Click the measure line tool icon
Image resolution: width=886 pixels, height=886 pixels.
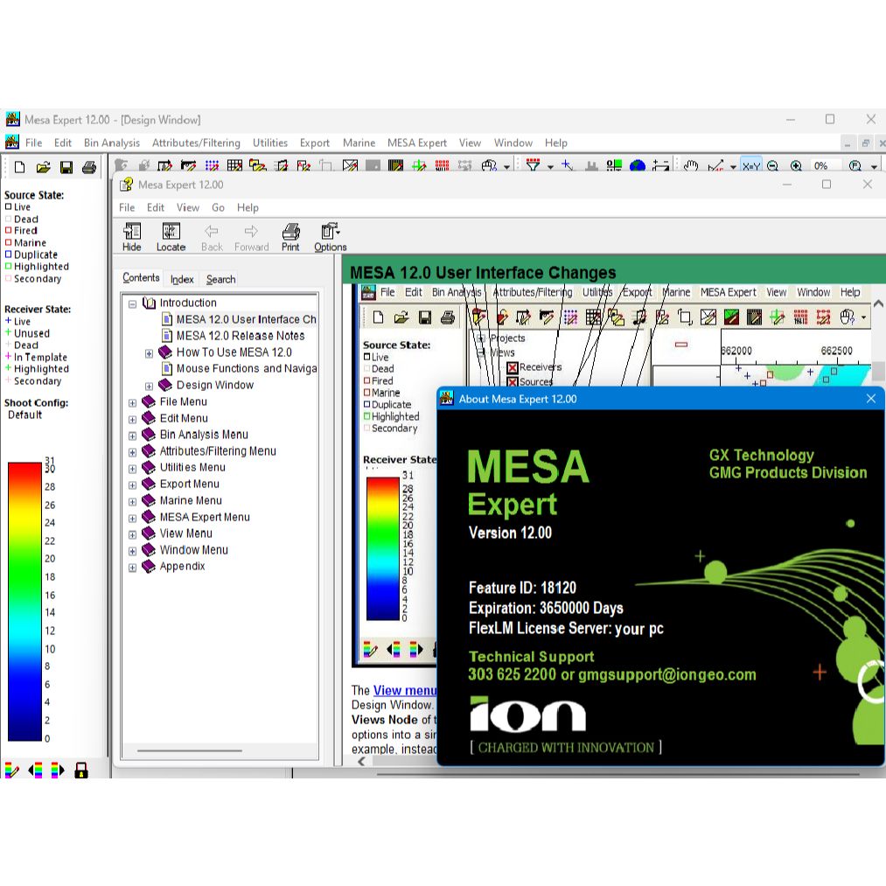[x=715, y=165]
